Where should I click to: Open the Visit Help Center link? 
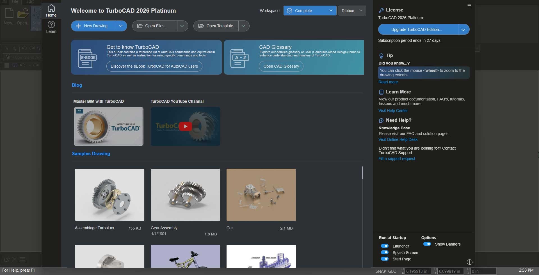point(393,111)
